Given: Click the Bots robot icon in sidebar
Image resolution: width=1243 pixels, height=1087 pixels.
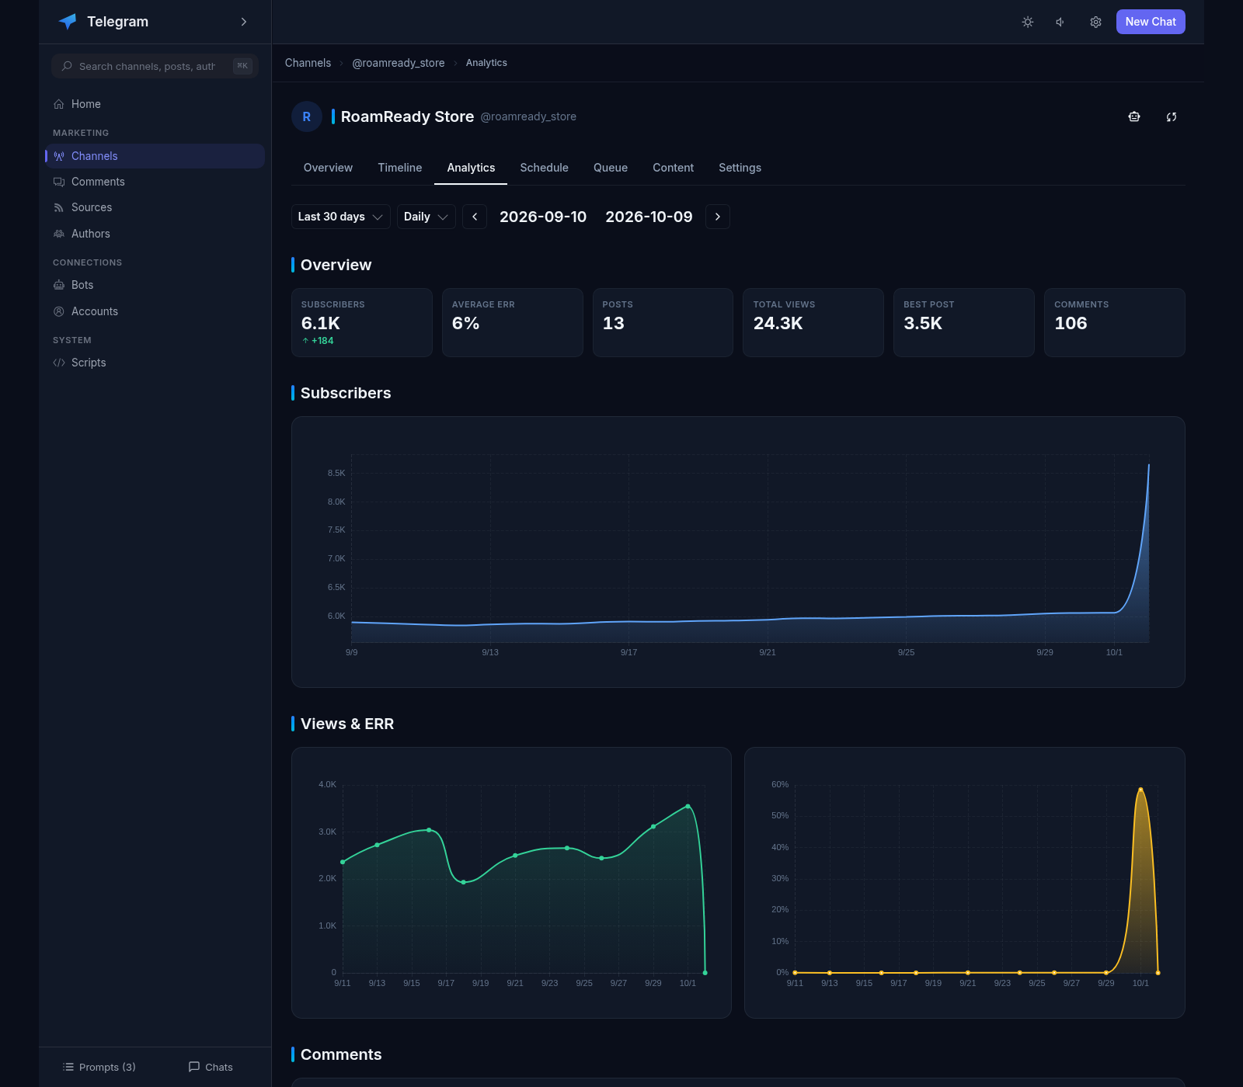Looking at the screenshot, I should 59,285.
